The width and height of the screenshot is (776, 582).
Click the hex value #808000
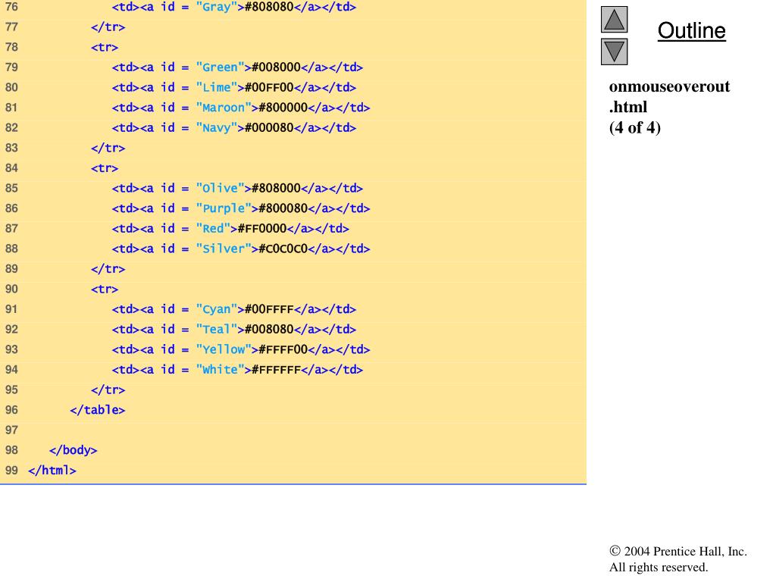coord(276,189)
